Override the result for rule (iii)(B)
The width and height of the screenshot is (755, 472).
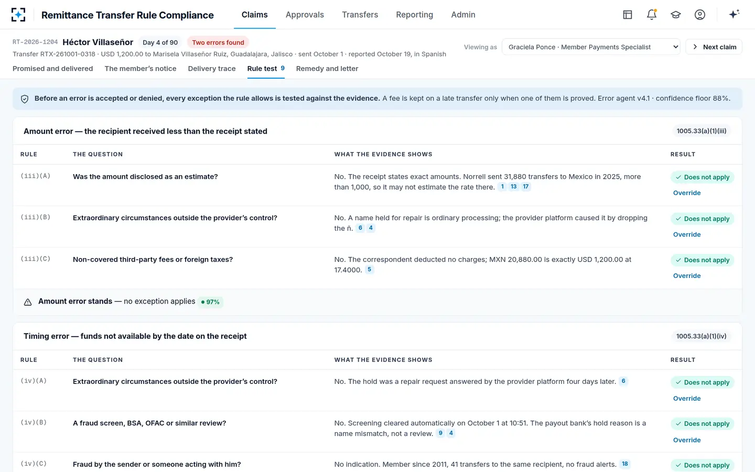point(687,234)
